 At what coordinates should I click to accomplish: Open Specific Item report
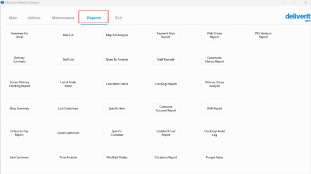pyautogui.click(x=117, y=108)
